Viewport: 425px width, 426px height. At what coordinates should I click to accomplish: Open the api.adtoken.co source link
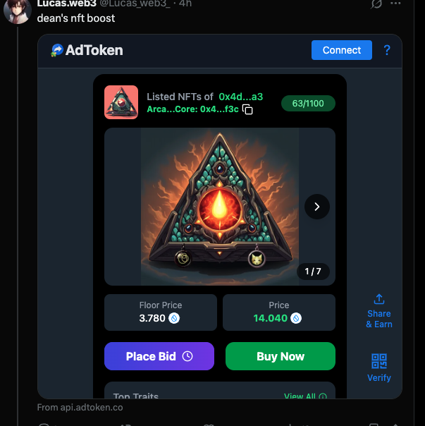[80, 407]
